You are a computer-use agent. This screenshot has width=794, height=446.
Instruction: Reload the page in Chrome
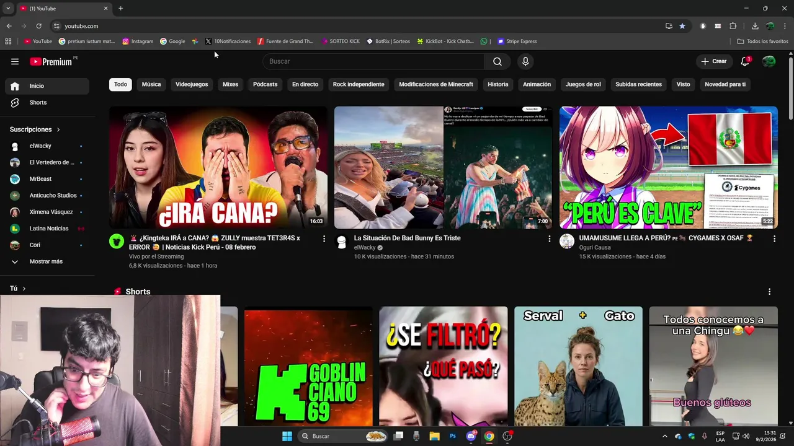tap(38, 26)
